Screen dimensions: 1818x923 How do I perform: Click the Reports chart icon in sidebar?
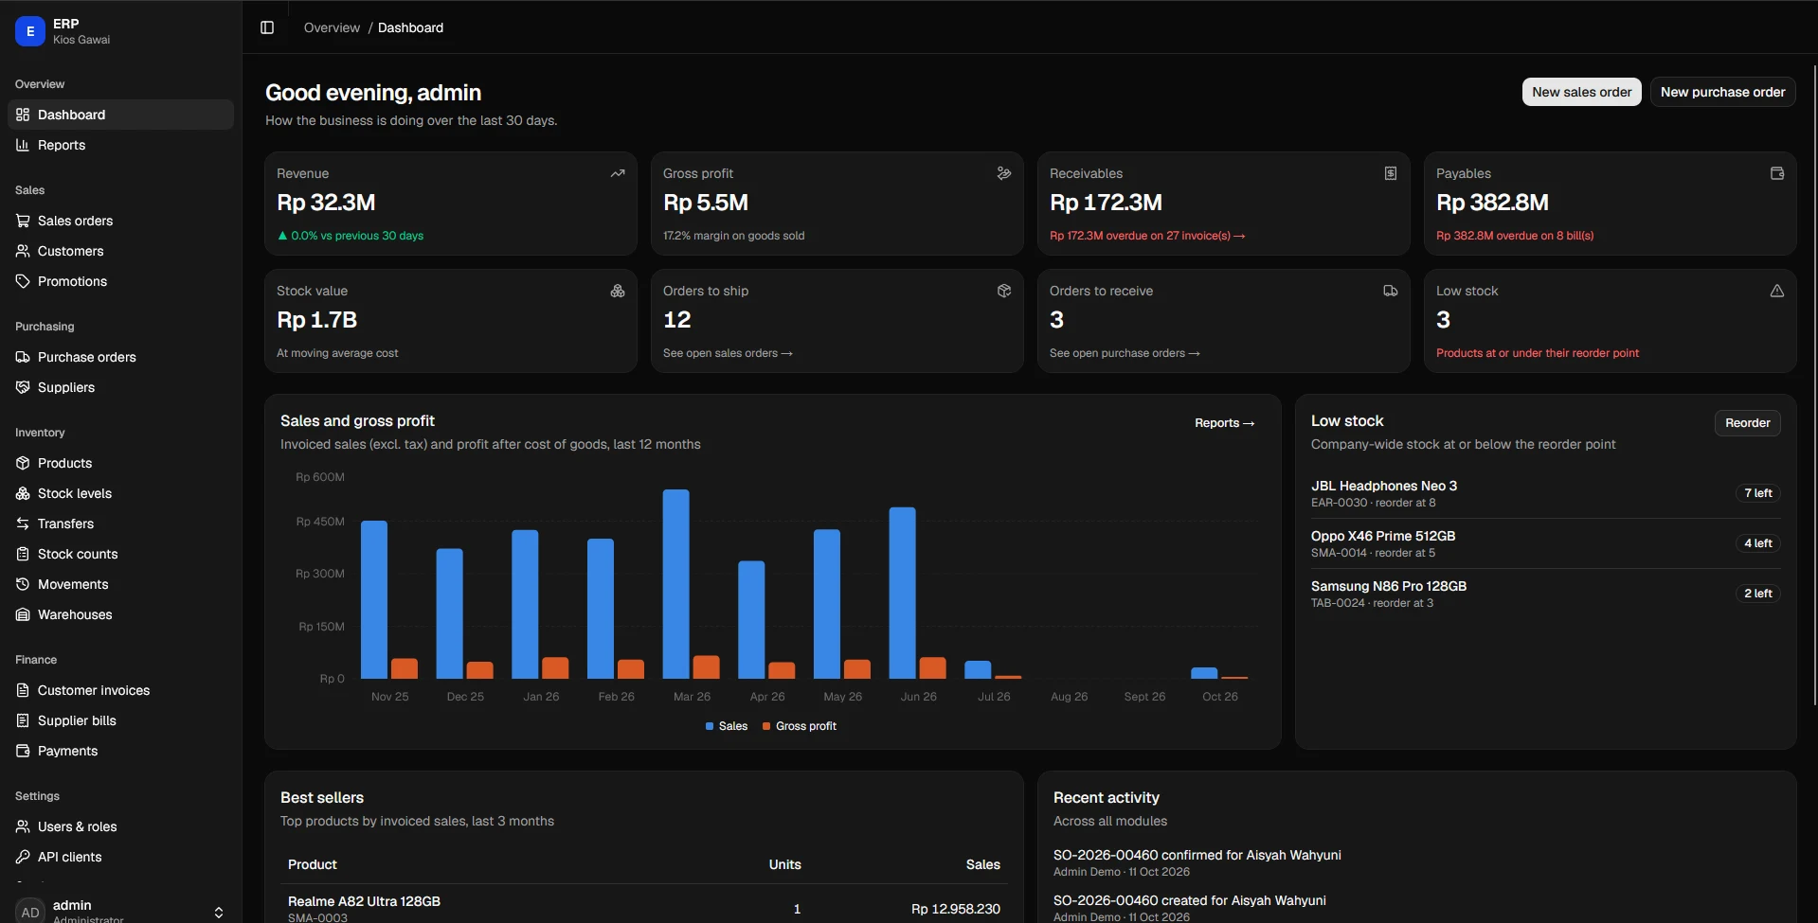tap(23, 145)
